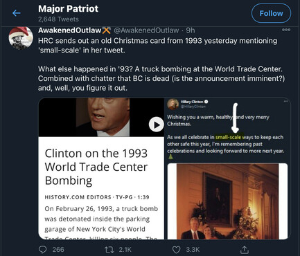
Task: Click the 266 replies count
Action: click(x=58, y=250)
